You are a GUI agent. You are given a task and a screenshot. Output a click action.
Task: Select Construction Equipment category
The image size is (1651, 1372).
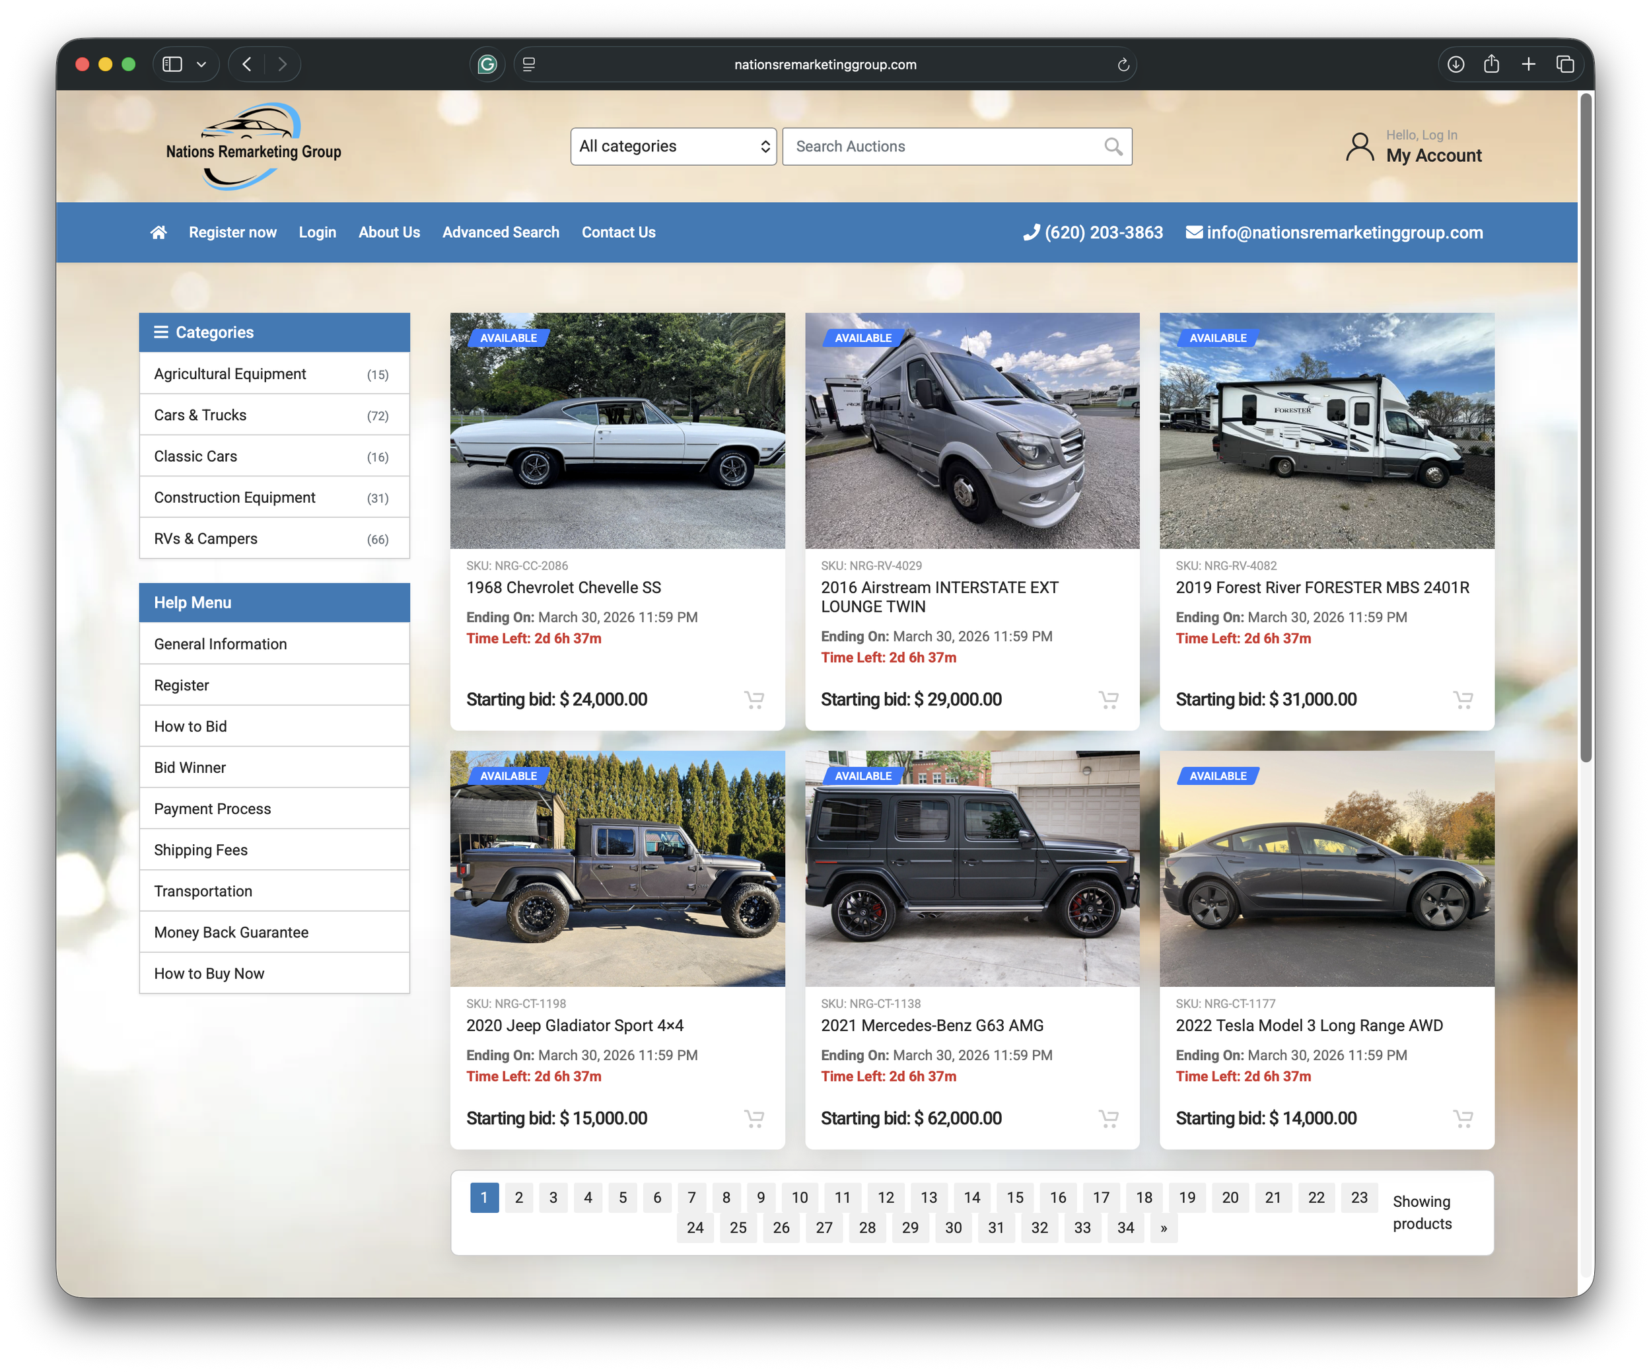point(274,497)
